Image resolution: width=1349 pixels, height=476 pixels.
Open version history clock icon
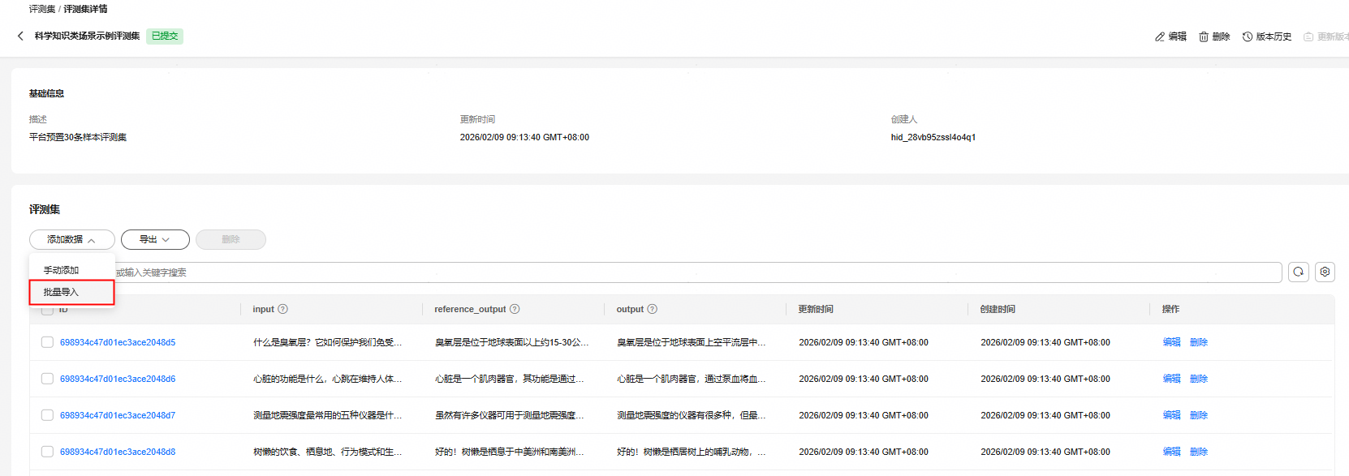click(x=1248, y=36)
